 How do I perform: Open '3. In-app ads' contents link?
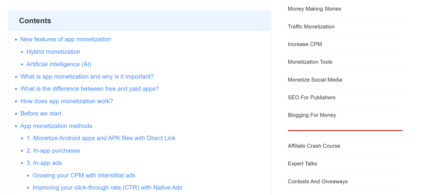pos(44,163)
